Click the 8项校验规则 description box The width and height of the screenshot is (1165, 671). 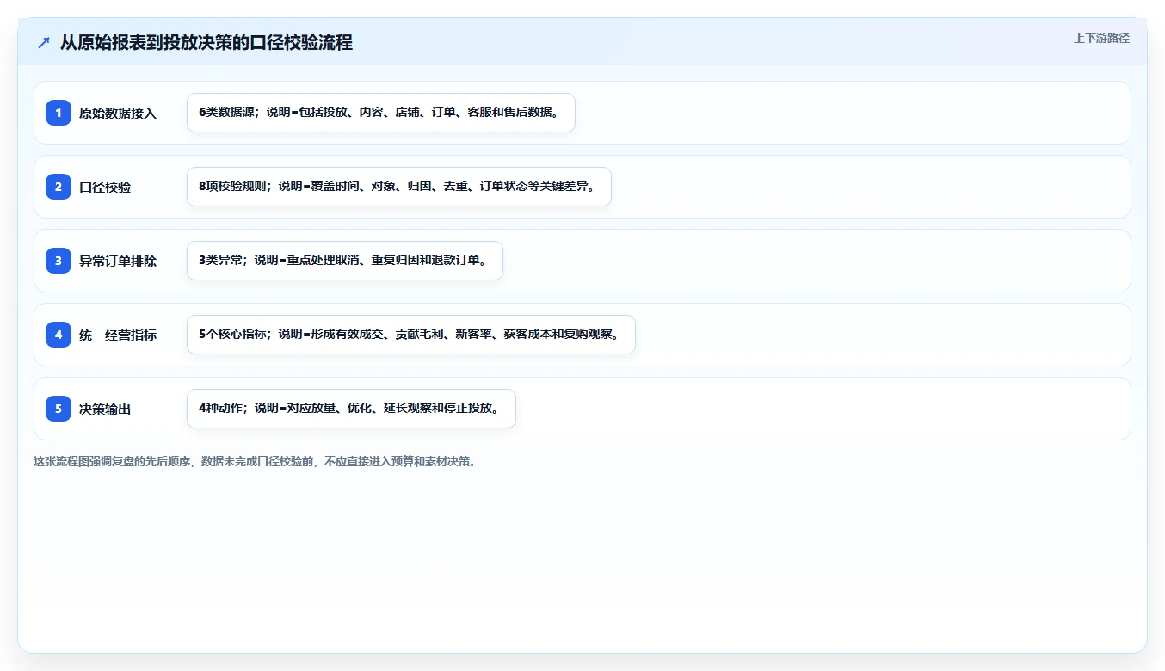(x=399, y=187)
